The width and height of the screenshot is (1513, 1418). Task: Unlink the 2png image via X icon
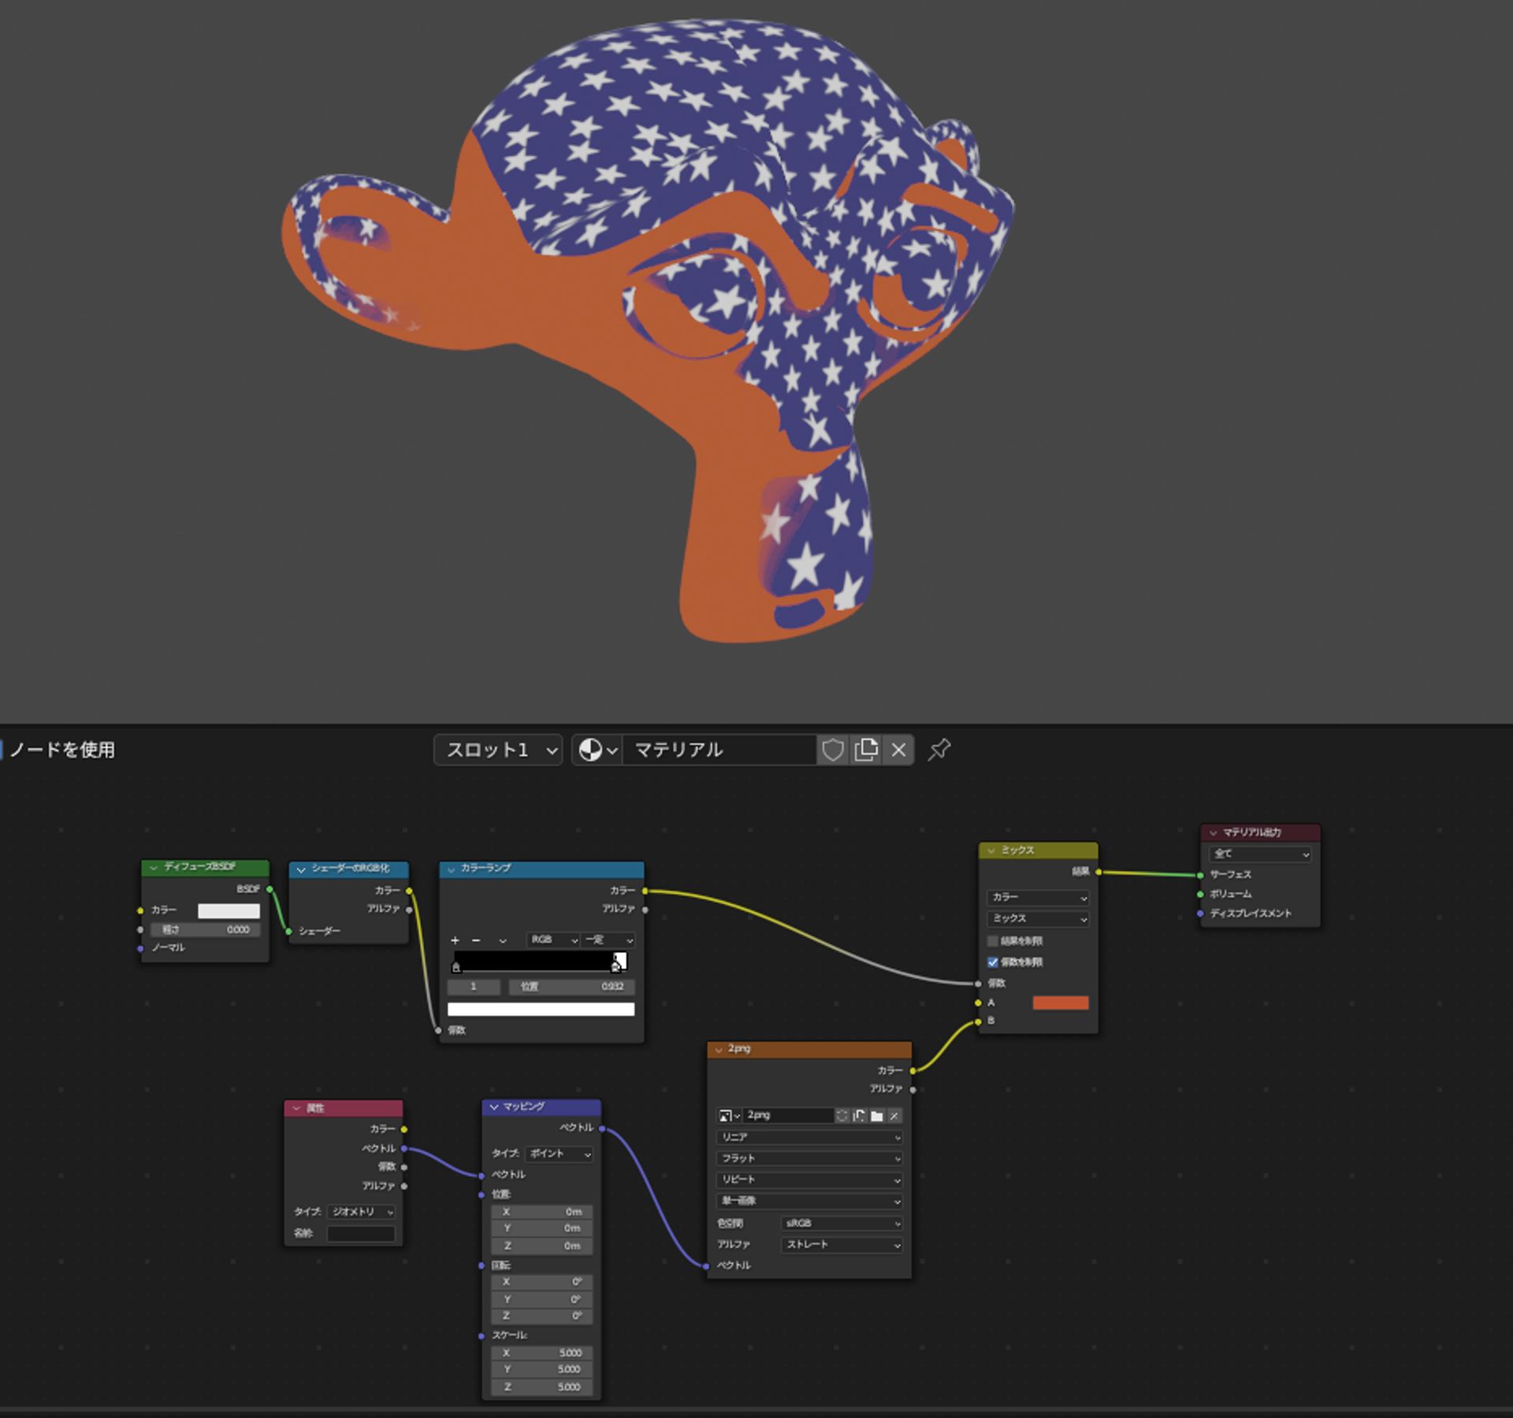pos(895,1115)
